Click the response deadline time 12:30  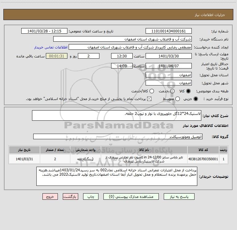pos(122,56)
